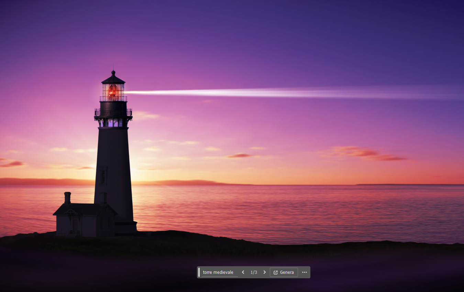Viewport: 464px width, 292px height.
Task: Click the chimney on the small house
Action: 67,197
